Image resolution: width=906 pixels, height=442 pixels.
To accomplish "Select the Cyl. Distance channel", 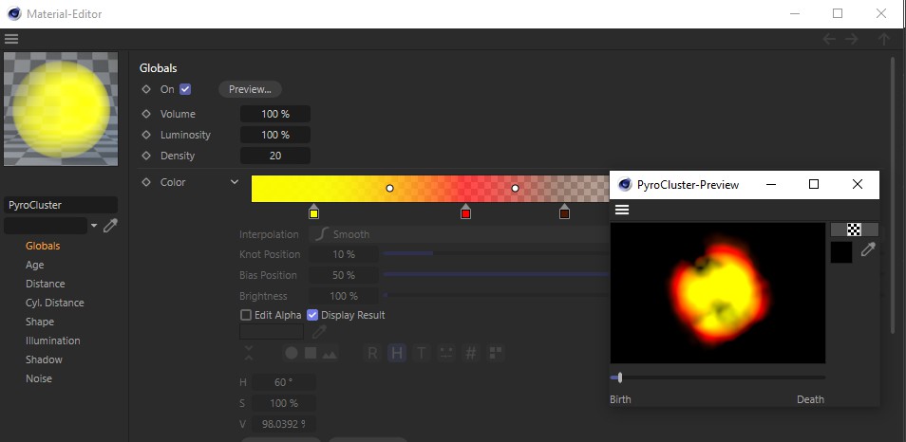I will point(55,303).
